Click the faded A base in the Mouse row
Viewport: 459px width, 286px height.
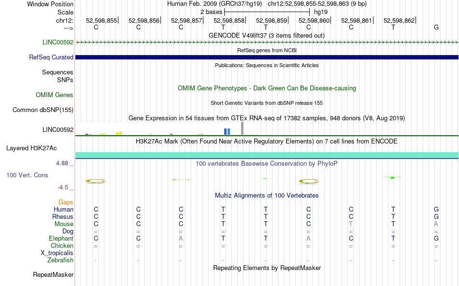[436, 224]
